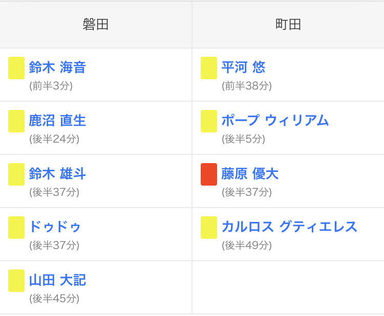
Task: Click yellow card icon beside 山田 大記
Action: click(16, 281)
